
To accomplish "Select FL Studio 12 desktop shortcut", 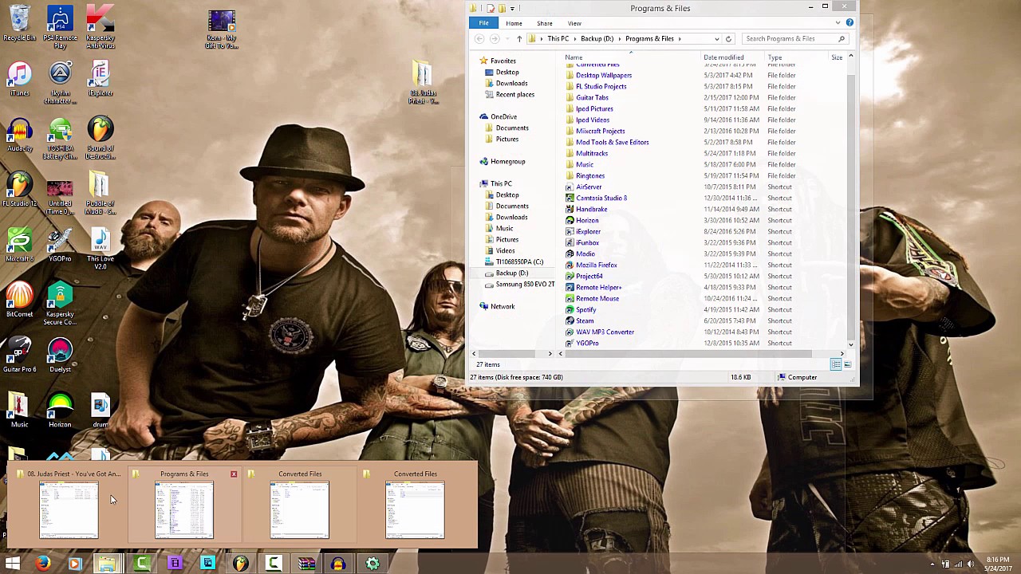I will click(x=19, y=189).
